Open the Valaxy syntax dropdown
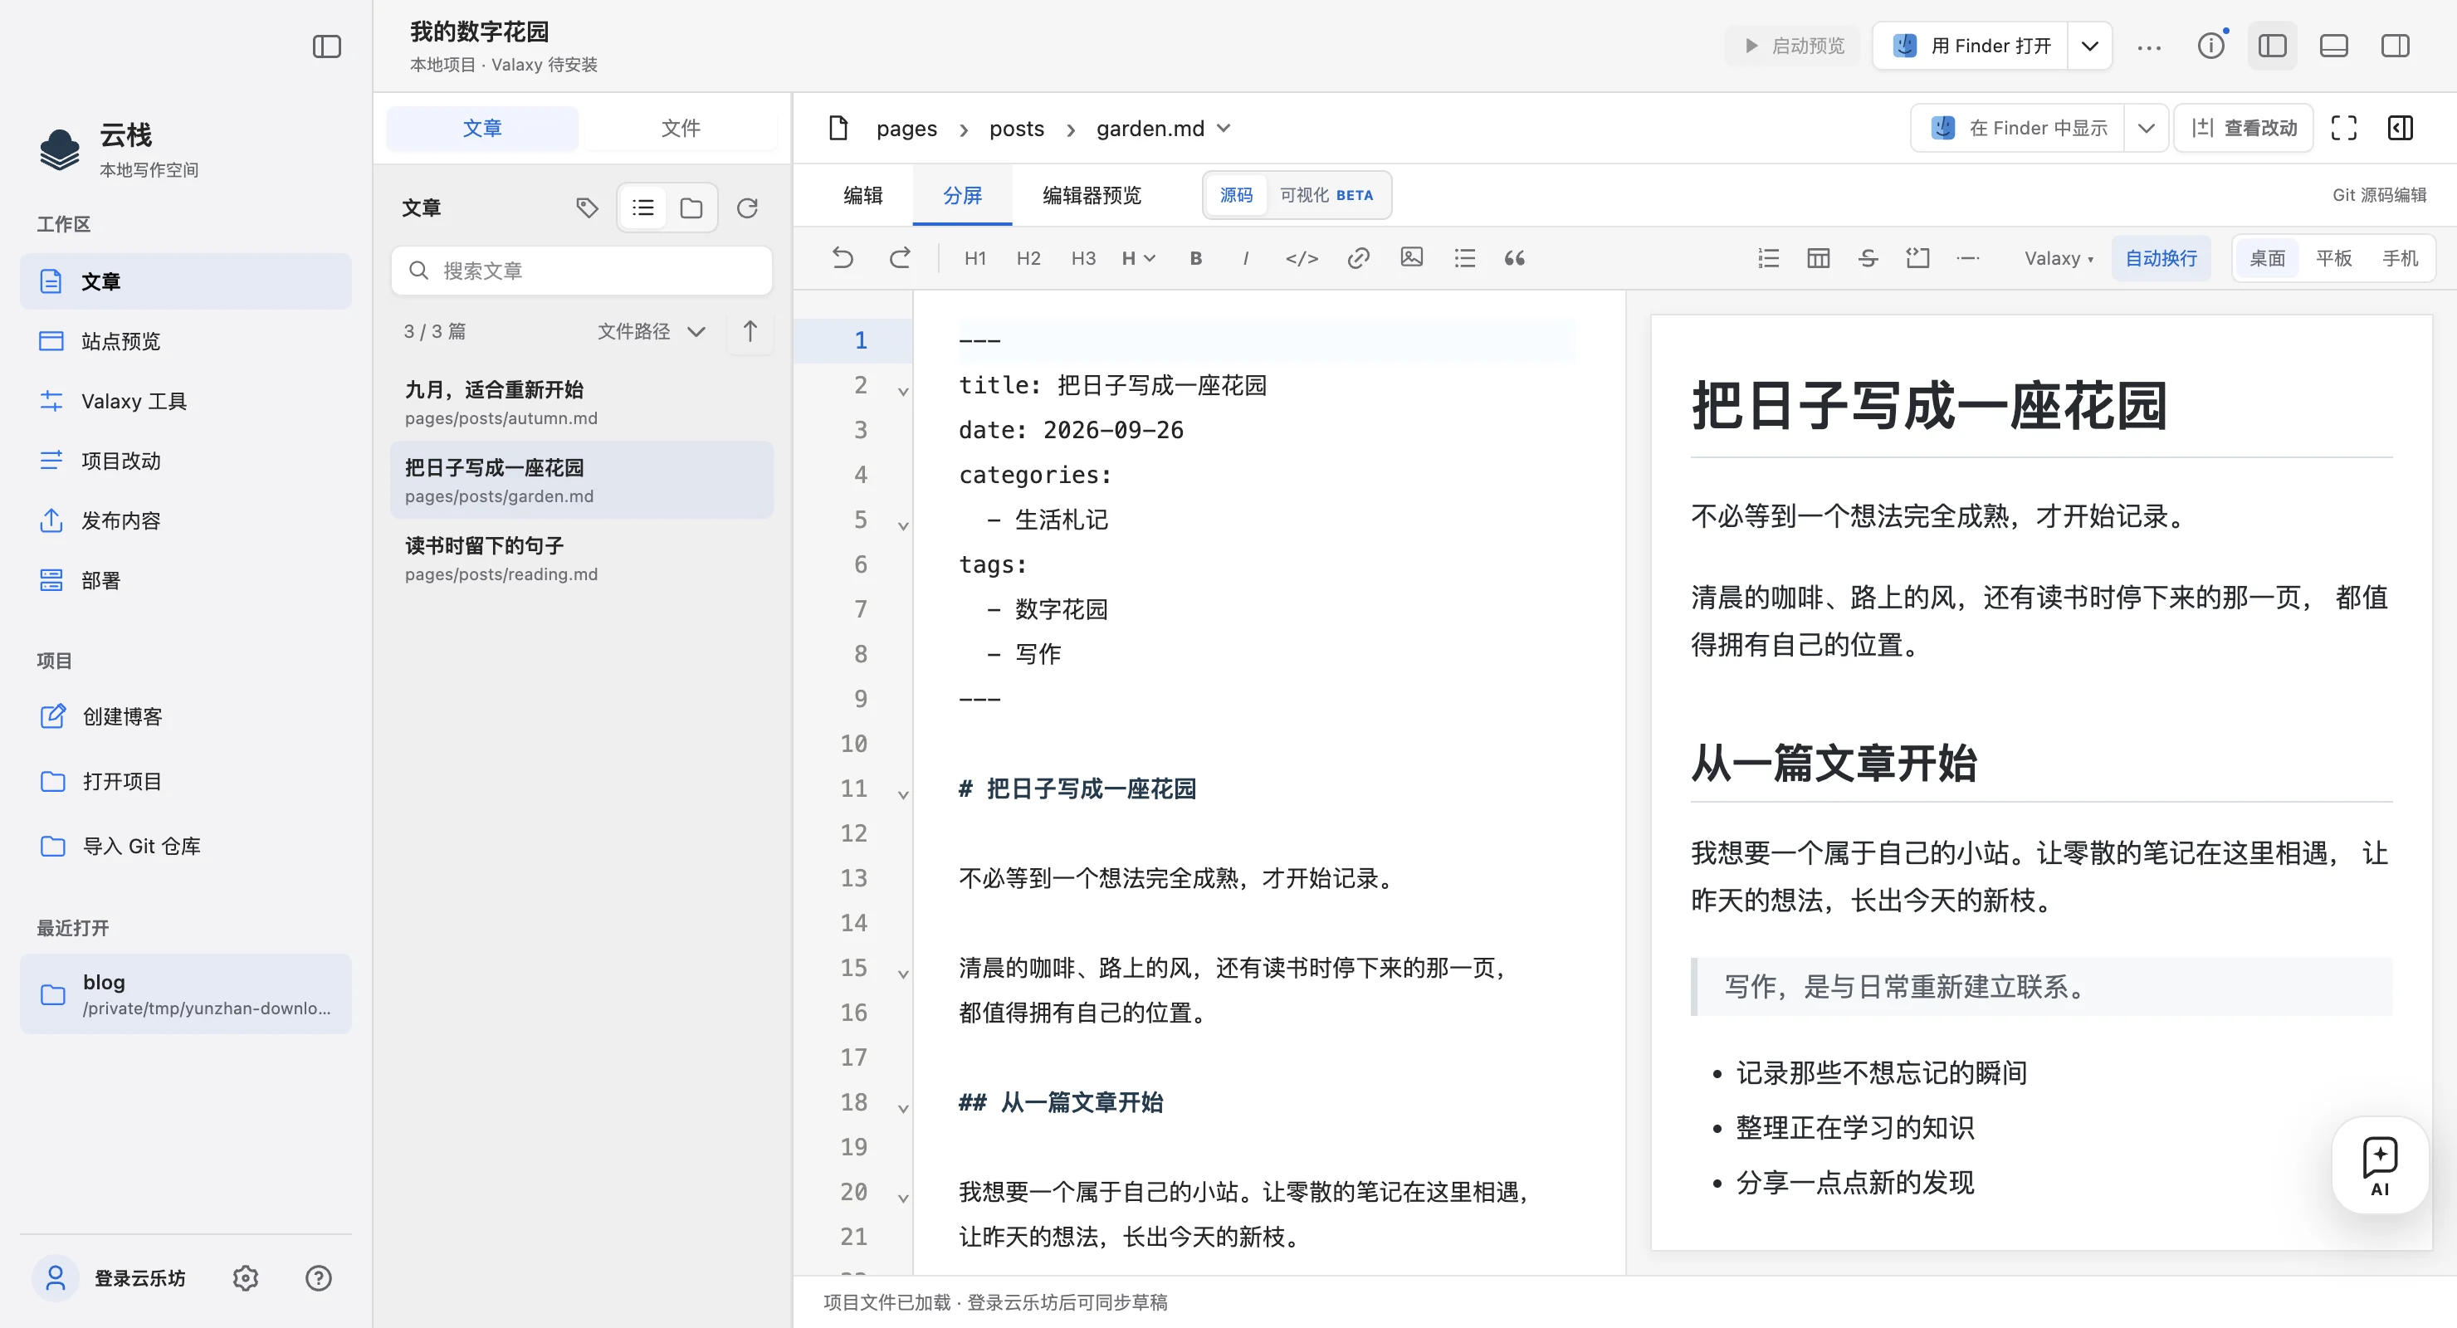This screenshot has width=2457, height=1328. [2059, 257]
